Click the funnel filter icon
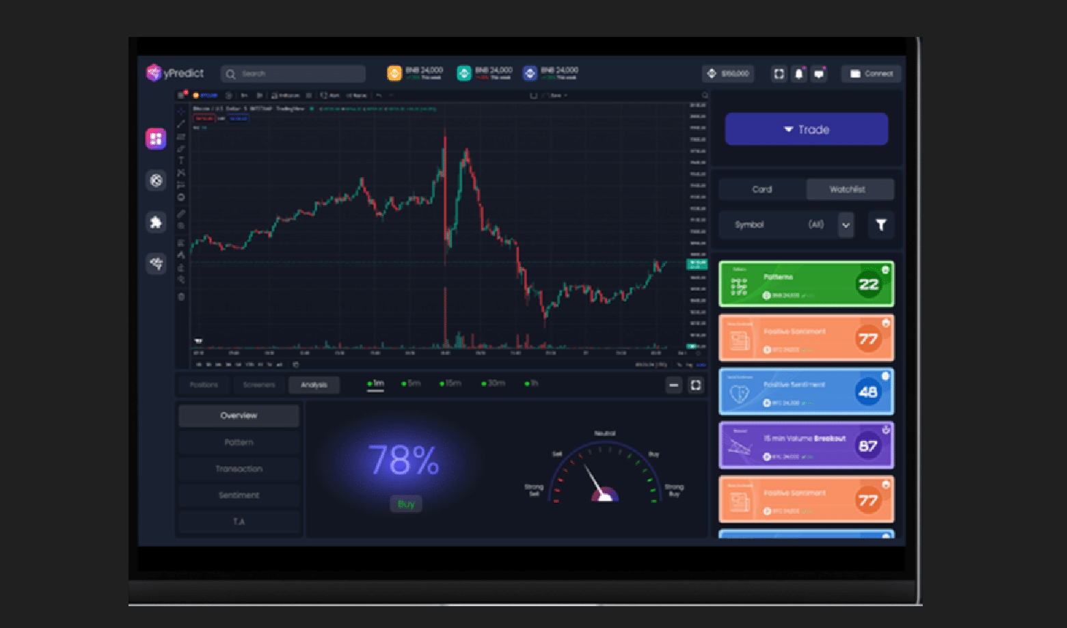 (x=881, y=225)
